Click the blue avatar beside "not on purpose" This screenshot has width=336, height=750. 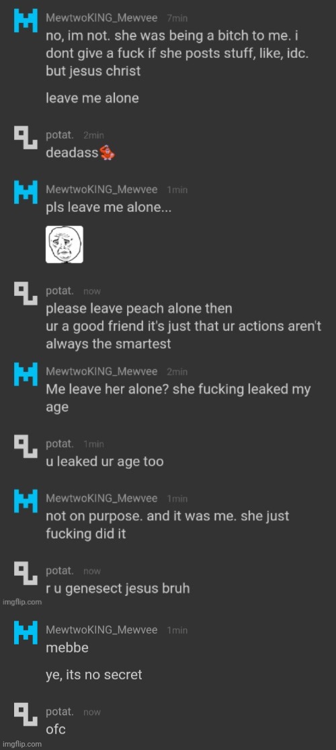(x=26, y=501)
